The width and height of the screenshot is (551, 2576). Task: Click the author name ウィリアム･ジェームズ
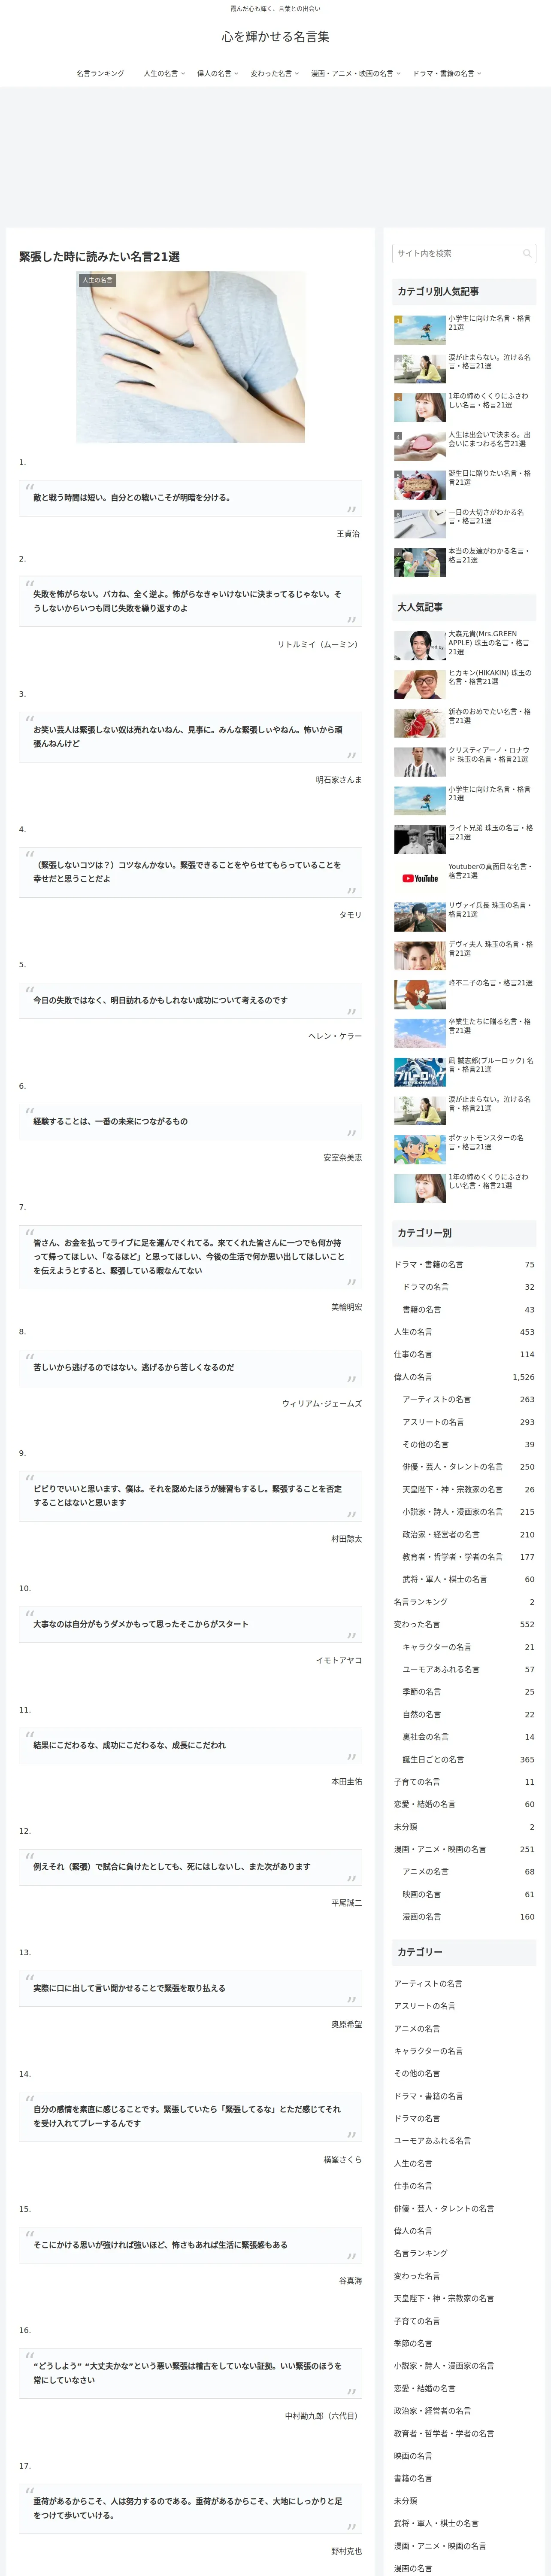click(x=322, y=1404)
